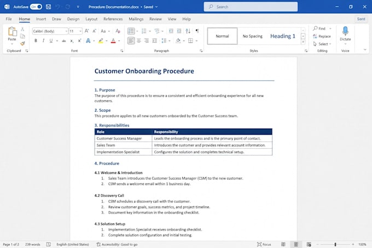372x248 pixels.
Task: Open the font name Calibri (Body) dropdown
Action: (x=66, y=31)
